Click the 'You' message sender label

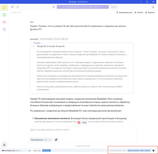[x=32, y=22]
